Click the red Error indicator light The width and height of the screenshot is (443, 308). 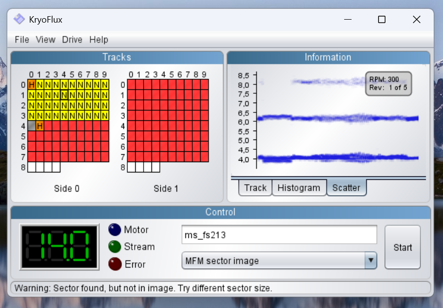click(x=115, y=264)
